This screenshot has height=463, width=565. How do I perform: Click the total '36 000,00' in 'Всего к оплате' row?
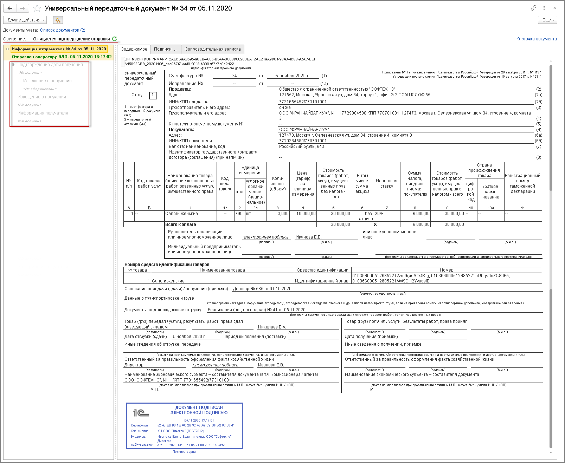[447, 224]
